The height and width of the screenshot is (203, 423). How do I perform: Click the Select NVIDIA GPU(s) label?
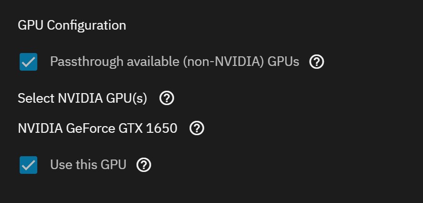click(x=82, y=98)
